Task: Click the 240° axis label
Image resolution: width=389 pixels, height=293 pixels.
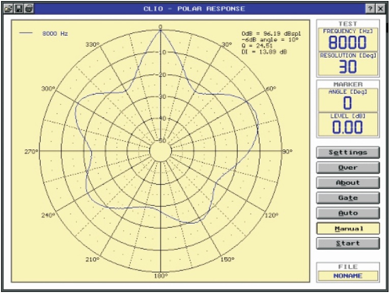Action: click(48, 215)
